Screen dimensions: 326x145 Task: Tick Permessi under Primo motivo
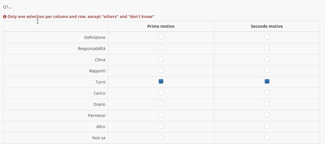pyautogui.click(x=161, y=115)
